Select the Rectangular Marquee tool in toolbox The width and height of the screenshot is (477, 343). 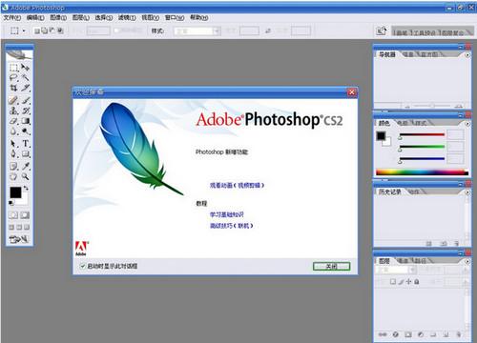click(x=13, y=68)
